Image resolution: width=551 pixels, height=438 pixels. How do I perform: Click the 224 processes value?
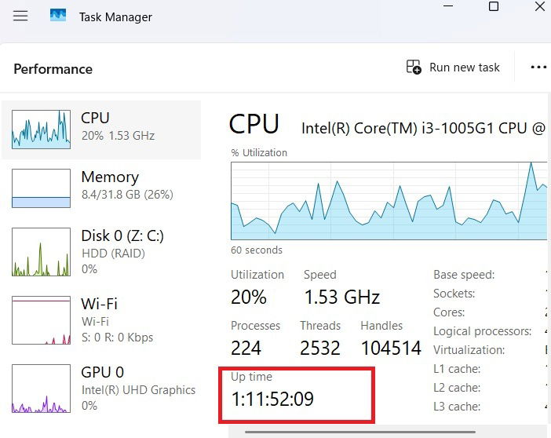click(246, 349)
